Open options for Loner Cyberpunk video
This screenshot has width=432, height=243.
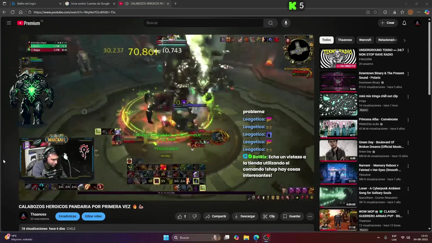[x=408, y=189]
